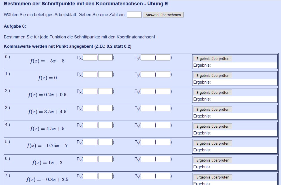Check the answer for f(x) = 1x - 2
The image size is (281, 185).
pos(213,160)
